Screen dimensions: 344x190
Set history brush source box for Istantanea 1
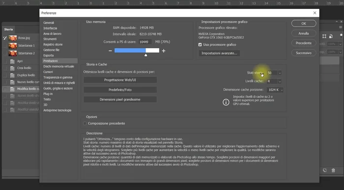tap(5, 46)
